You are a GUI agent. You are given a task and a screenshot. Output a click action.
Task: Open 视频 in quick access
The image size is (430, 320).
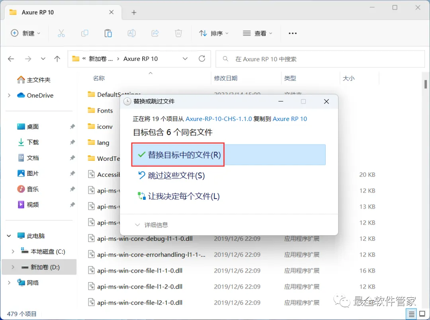pos(33,205)
